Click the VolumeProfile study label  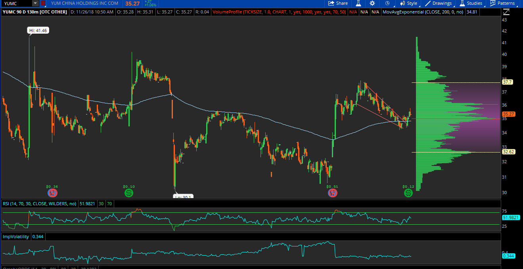280,12
